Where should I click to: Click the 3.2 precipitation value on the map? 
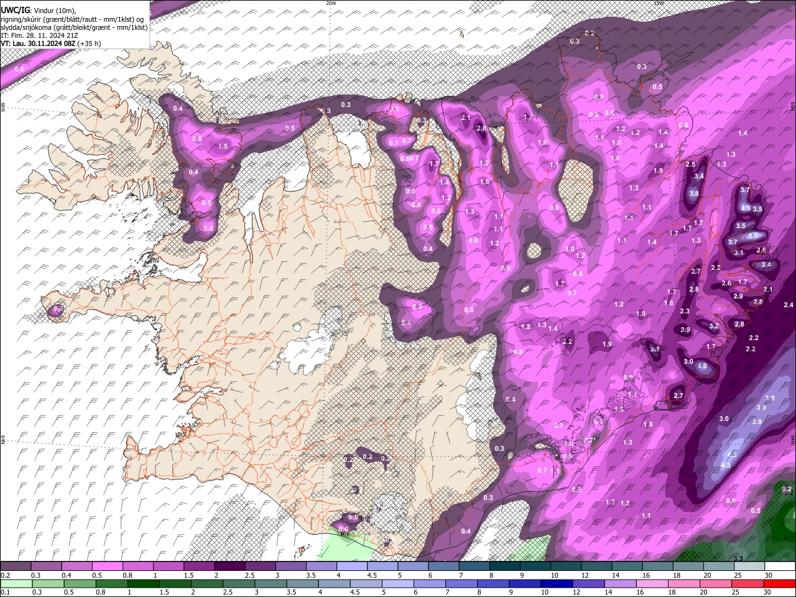click(x=714, y=326)
